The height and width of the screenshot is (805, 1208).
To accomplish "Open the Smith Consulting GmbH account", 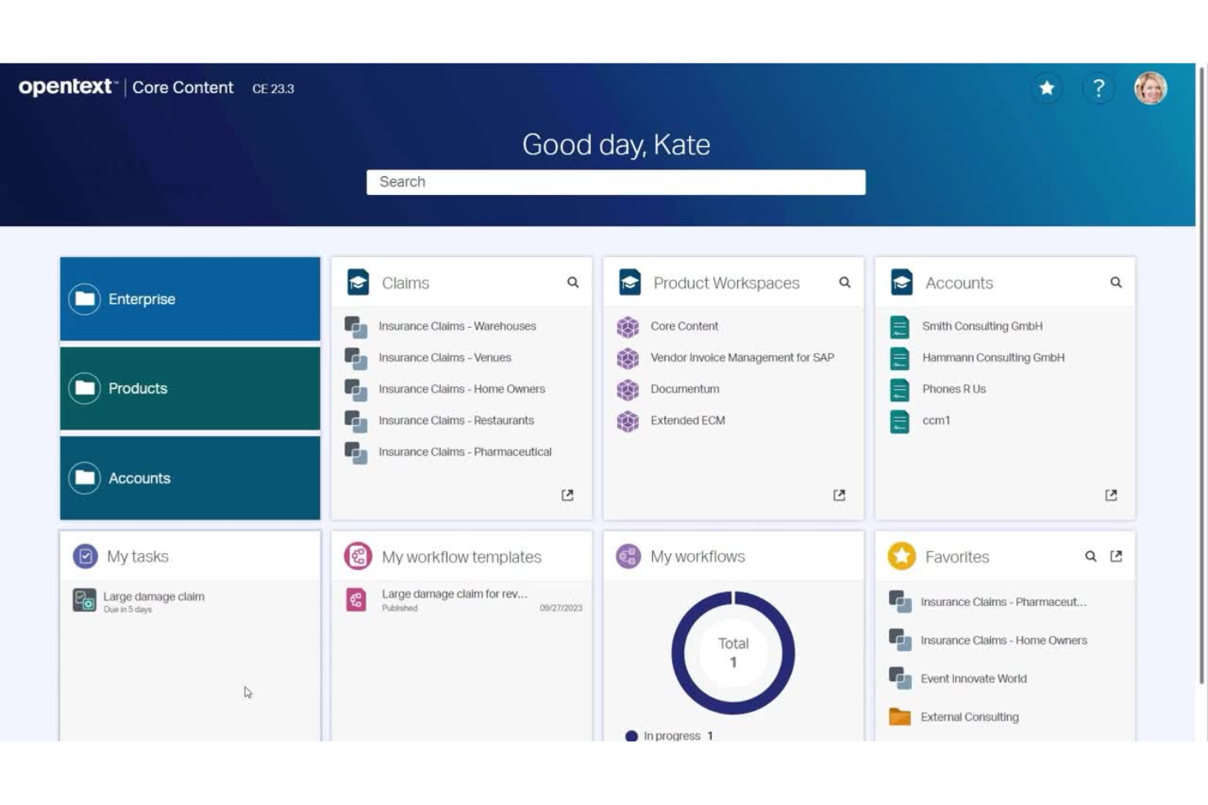I will (x=982, y=325).
